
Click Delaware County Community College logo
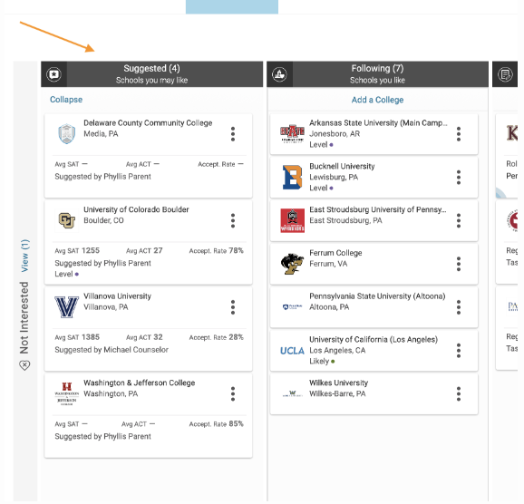point(67,133)
